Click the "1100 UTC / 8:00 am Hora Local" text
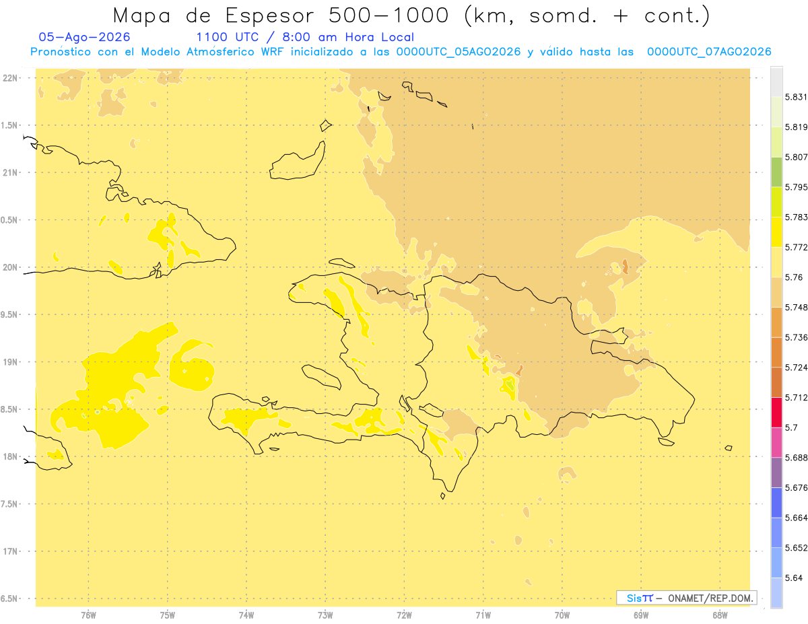The width and height of the screenshot is (808, 624). (x=305, y=38)
